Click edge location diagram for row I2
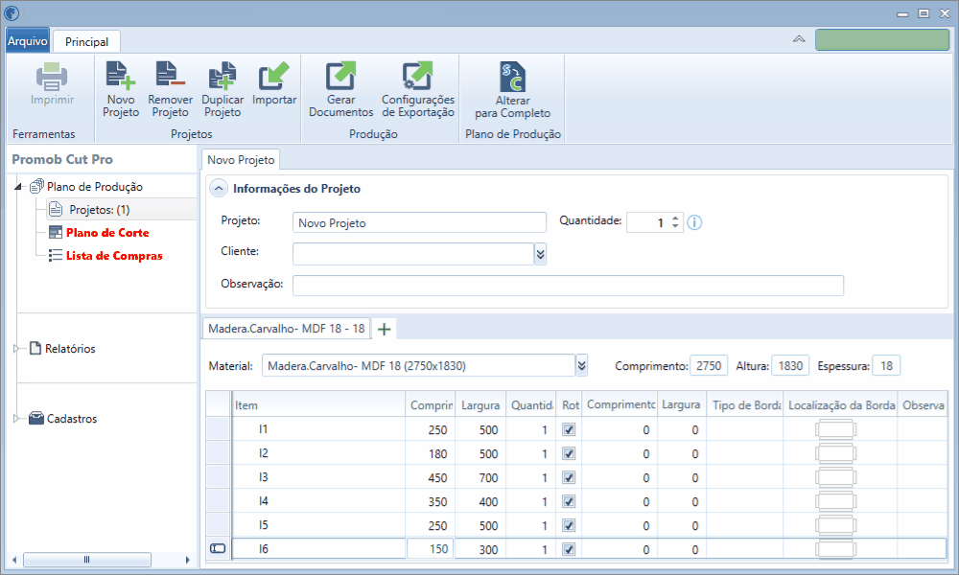959x575 pixels. (x=835, y=453)
